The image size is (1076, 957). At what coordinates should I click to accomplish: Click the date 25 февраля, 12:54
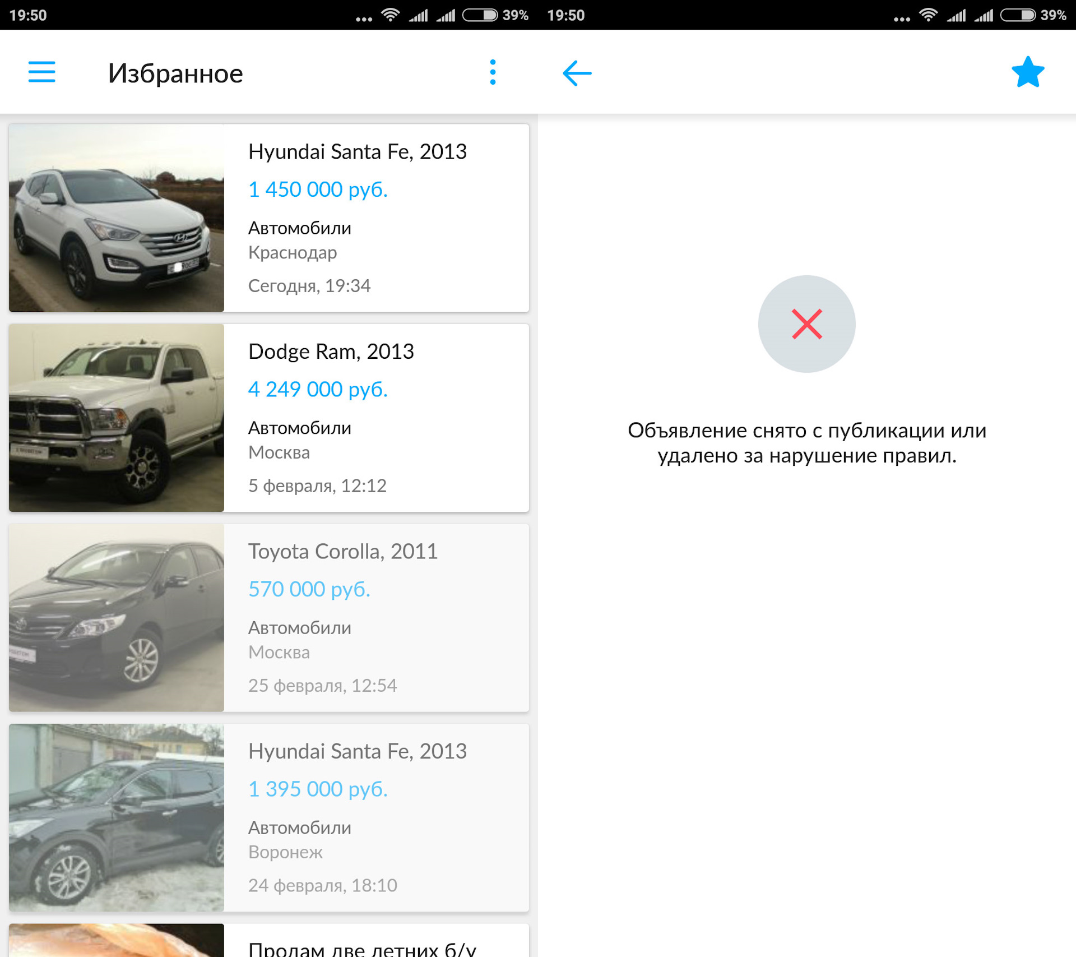[322, 686]
